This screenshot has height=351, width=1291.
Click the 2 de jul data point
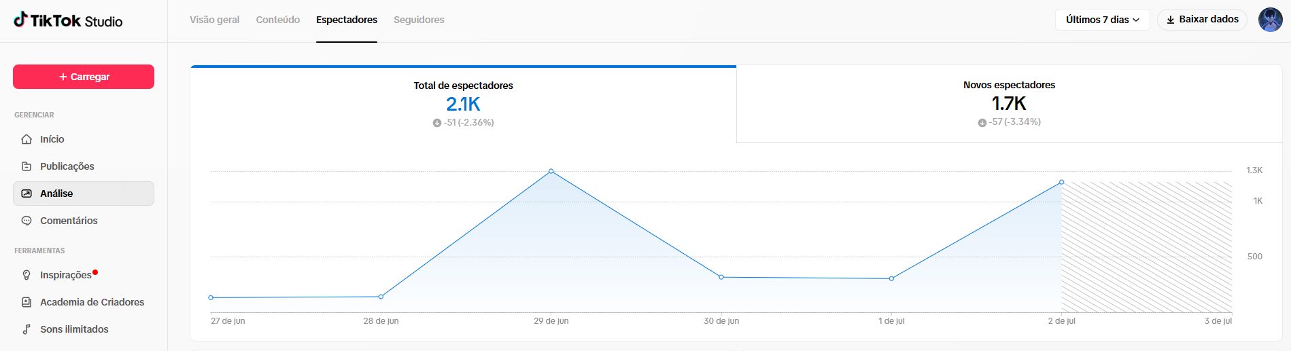(x=1061, y=182)
